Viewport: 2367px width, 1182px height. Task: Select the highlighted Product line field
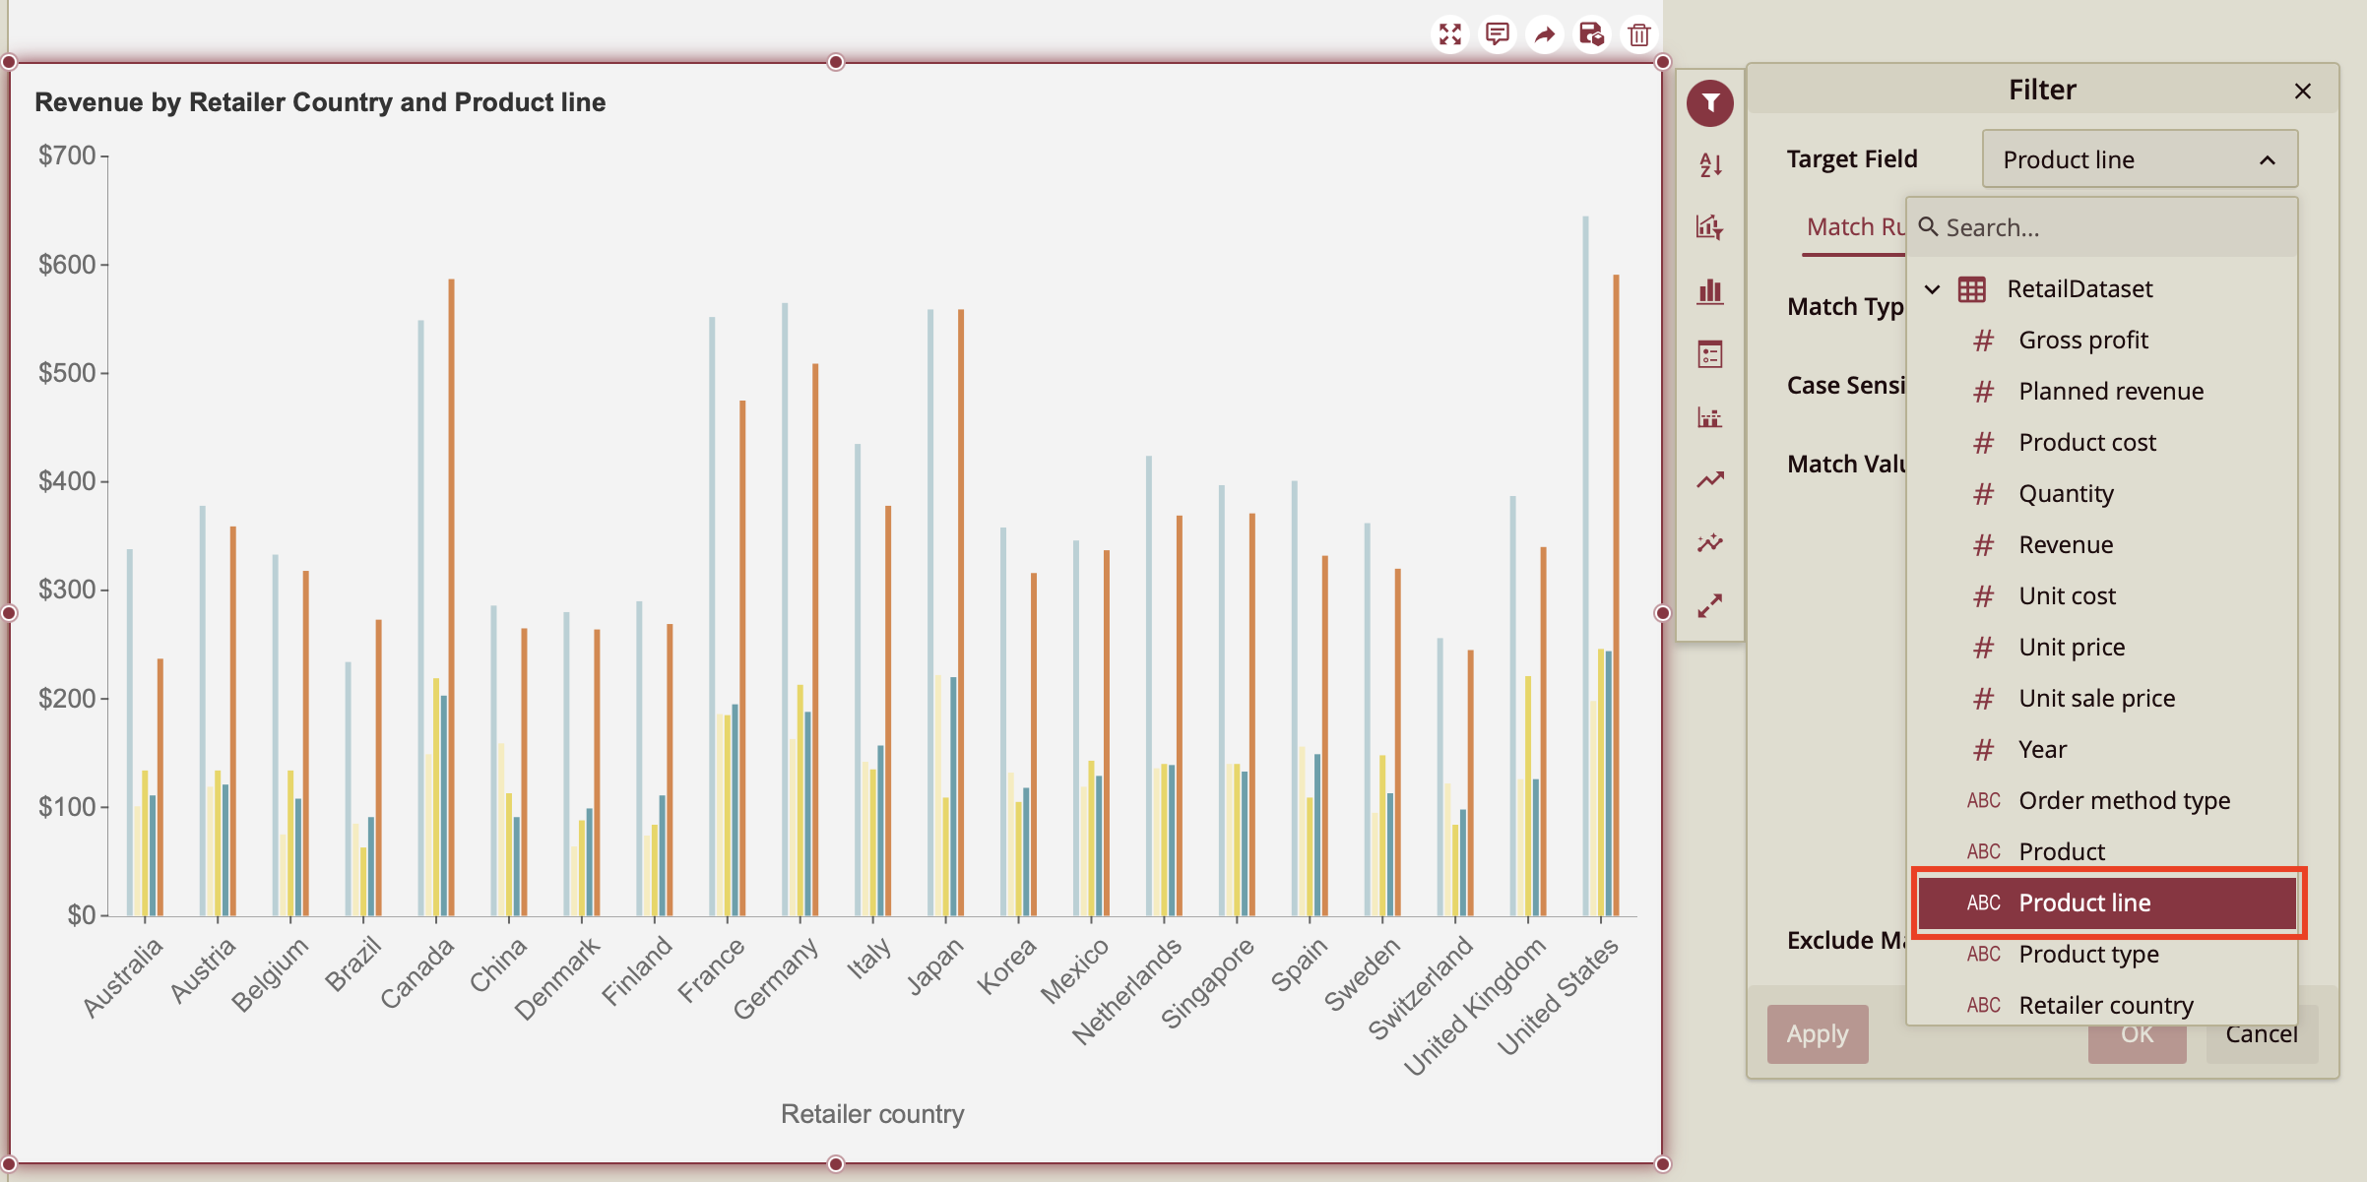(2107, 903)
